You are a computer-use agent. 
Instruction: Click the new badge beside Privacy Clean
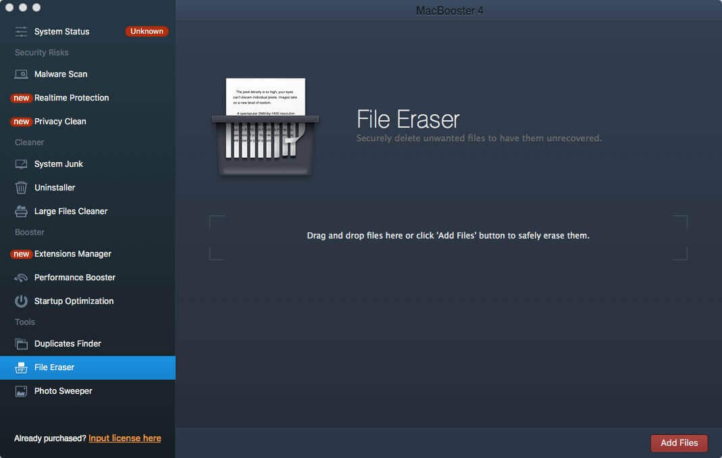(x=21, y=121)
